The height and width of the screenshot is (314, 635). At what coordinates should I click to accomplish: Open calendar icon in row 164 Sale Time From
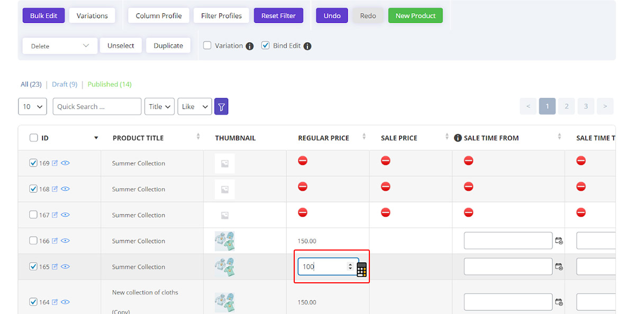[559, 302]
